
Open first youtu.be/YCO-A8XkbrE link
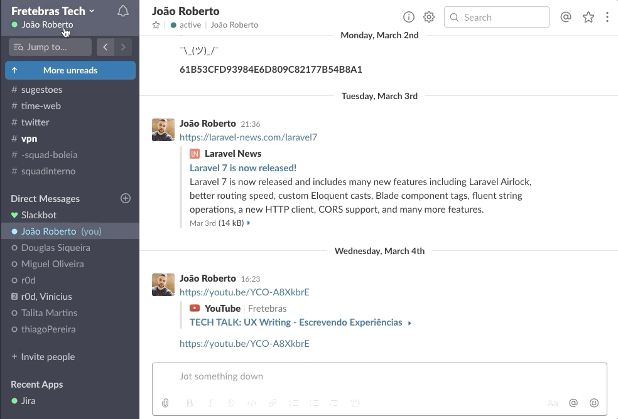click(244, 292)
